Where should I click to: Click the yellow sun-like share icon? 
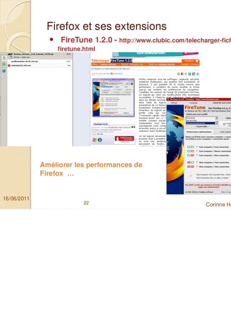(x=186, y=74)
